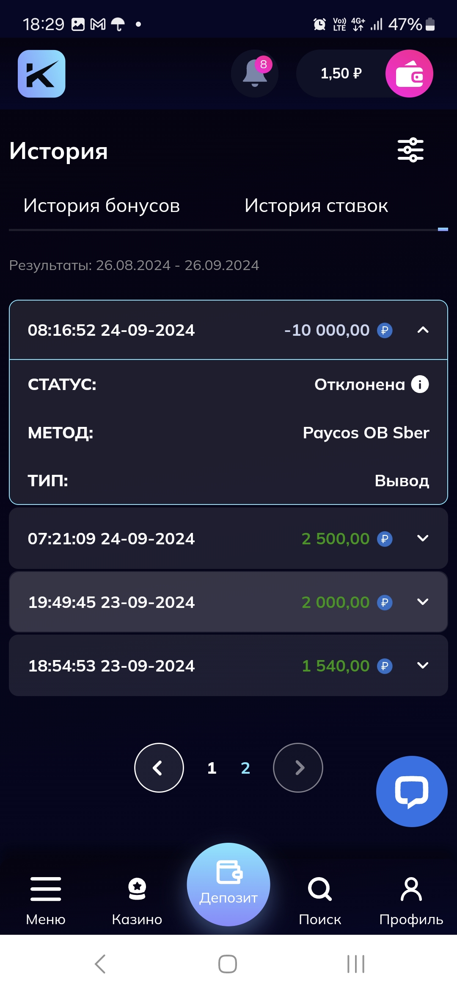Expand the 2 500,00 transaction row
The width and height of the screenshot is (457, 992).
pyautogui.click(x=423, y=538)
